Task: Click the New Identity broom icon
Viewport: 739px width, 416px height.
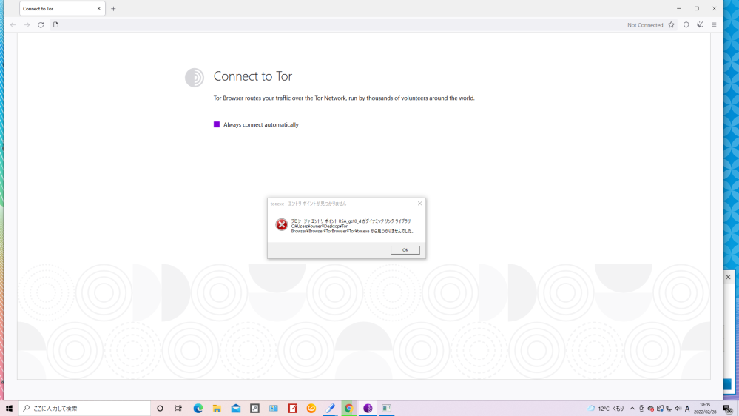Action: [700, 25]
